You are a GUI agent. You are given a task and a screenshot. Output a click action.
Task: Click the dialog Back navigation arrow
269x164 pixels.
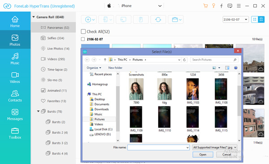[87, 60]
